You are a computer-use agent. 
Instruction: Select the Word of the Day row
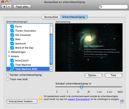28,48
